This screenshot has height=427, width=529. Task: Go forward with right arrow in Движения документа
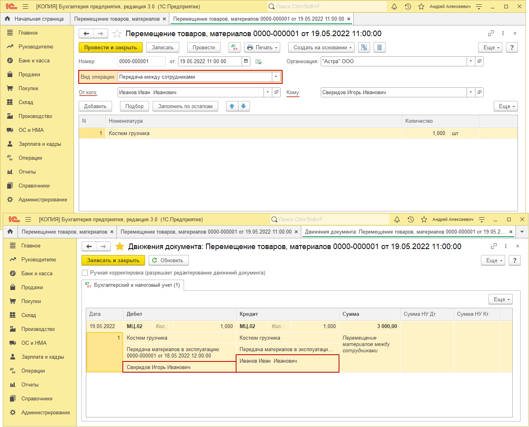coord(103,247)
